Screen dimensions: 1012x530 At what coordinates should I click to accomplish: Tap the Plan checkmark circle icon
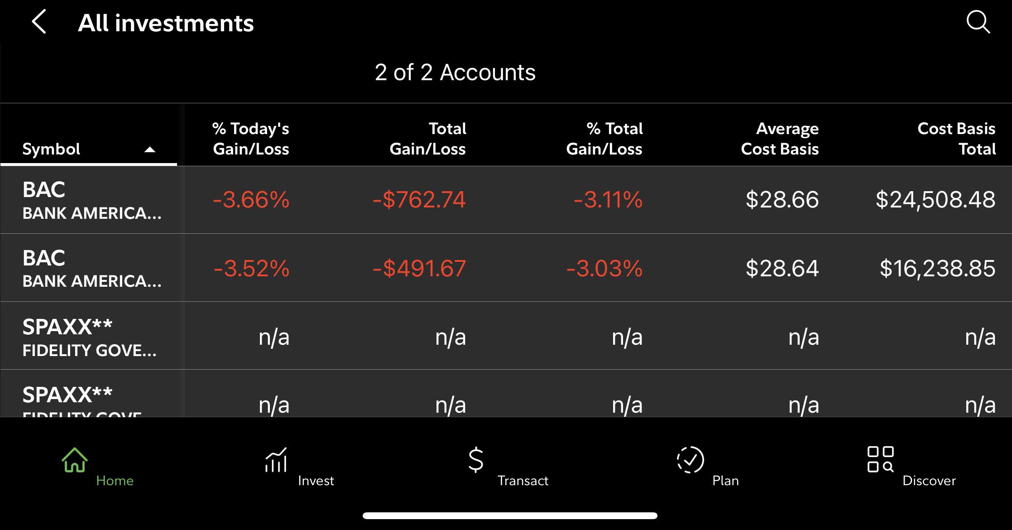coord(690,460)
